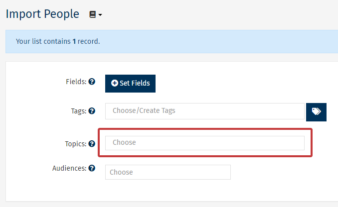Click the help icon next to Fields
This screenshot has height=207, width=338.
point(92,81)
